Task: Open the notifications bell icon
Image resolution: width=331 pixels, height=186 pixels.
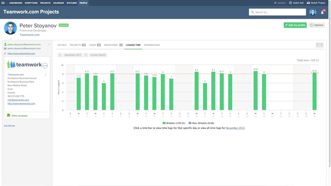Action: coord(323,12)
